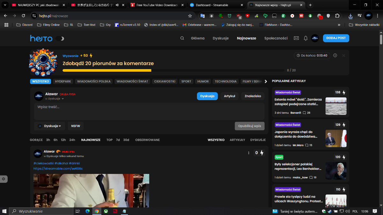383x215 pixels.
Task: Click the search magnifier icon in Hejto header
Action: click(x=182, y=38)
